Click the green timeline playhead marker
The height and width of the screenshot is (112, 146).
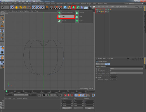pos(6,91)
